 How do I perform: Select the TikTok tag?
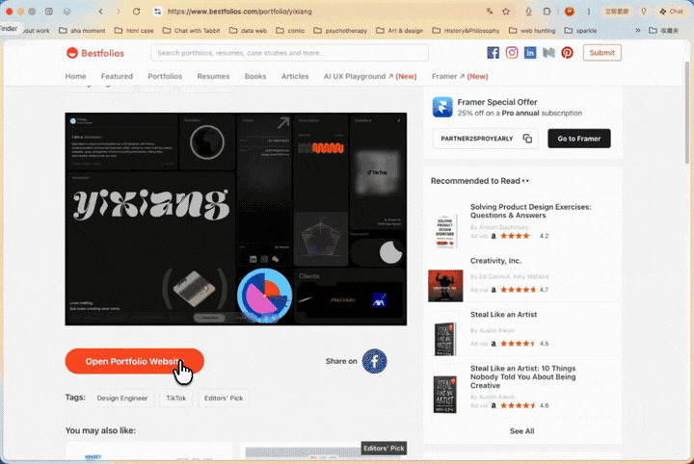point(176,399)
